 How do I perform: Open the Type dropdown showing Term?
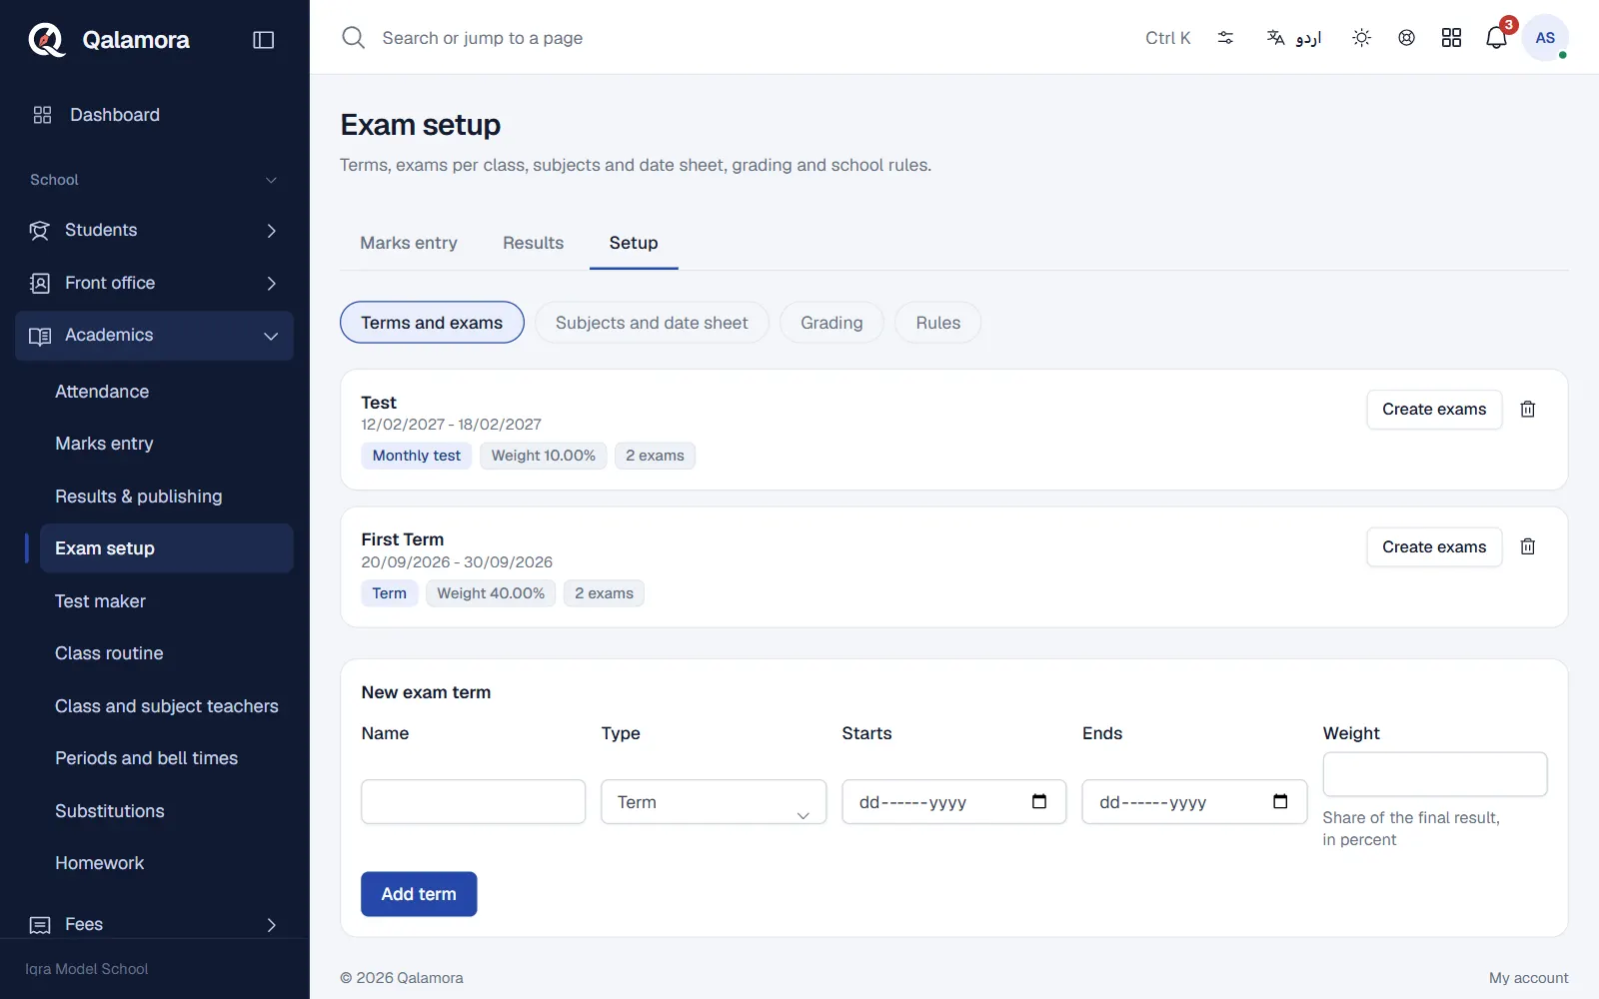coord(714,802)
